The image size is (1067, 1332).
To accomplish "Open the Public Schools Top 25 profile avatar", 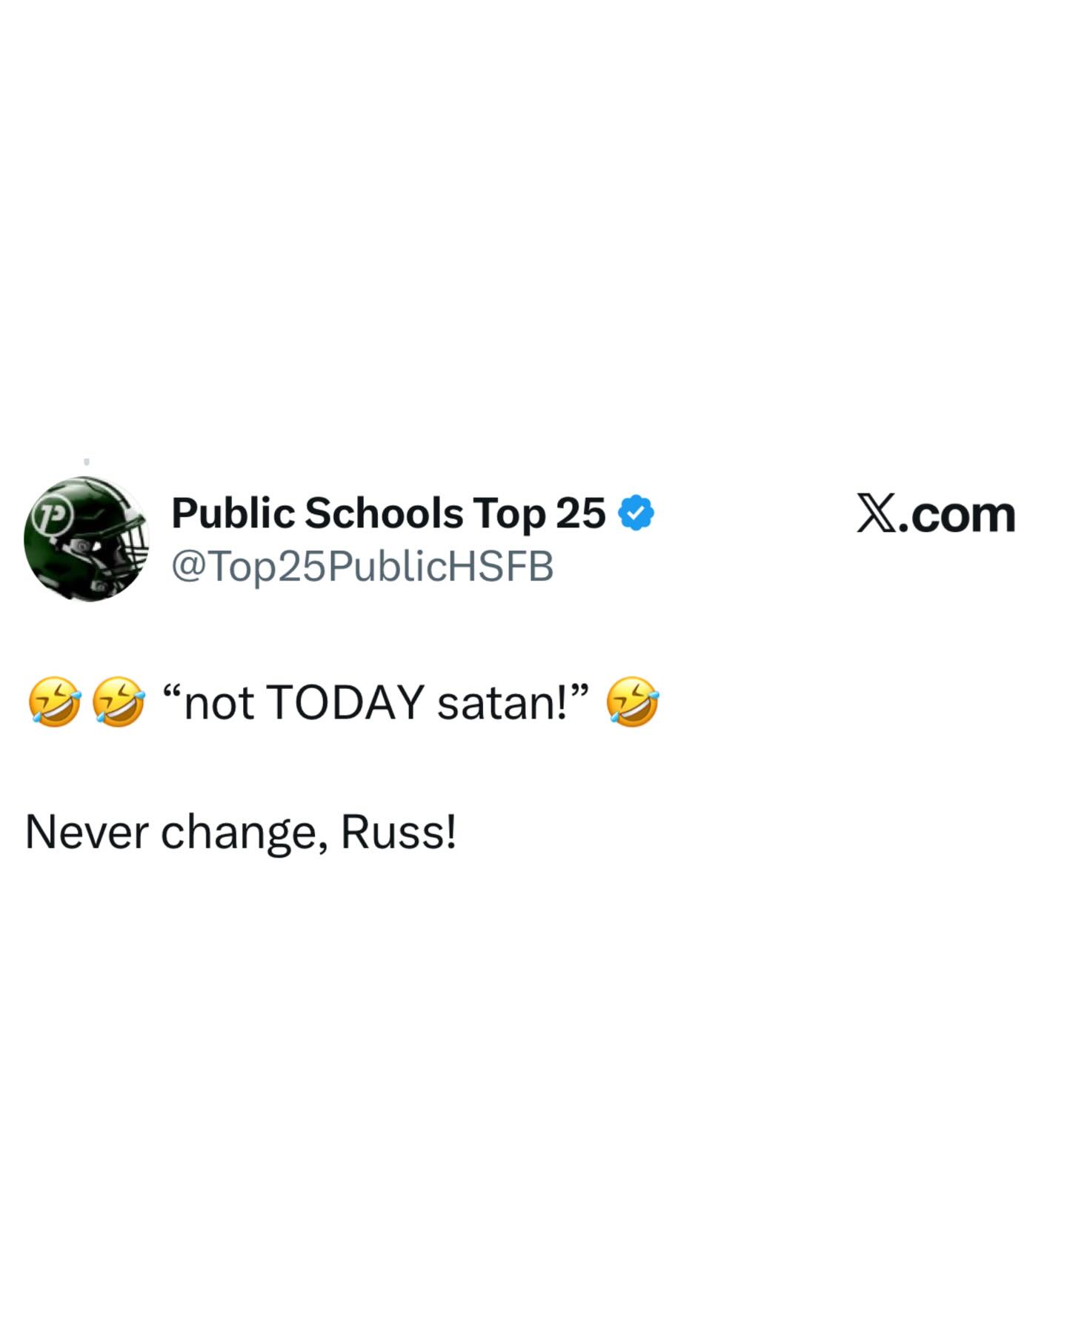I will pos(87,539).
